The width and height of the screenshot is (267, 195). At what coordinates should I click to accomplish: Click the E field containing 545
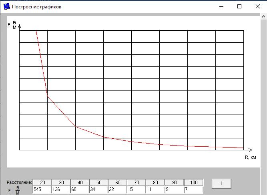tap(42, 189)
